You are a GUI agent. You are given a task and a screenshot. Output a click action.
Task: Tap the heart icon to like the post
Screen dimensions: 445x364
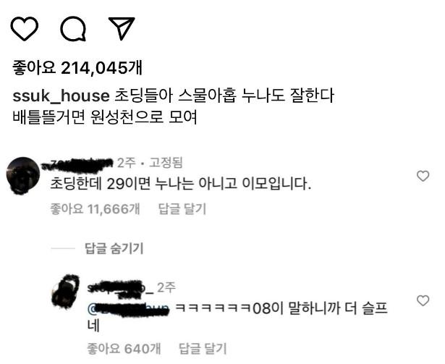coord(25,29)
